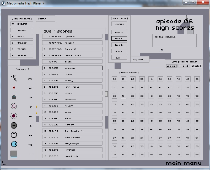Image resolution: width=210 pixels, height=170 pixels.
Task: Click the dark red filled target icon
Action: tap(14, 116)
